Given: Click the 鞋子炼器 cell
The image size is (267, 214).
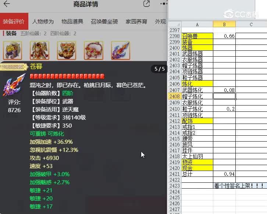Looking at the screenshot, I should pos(197,78).
